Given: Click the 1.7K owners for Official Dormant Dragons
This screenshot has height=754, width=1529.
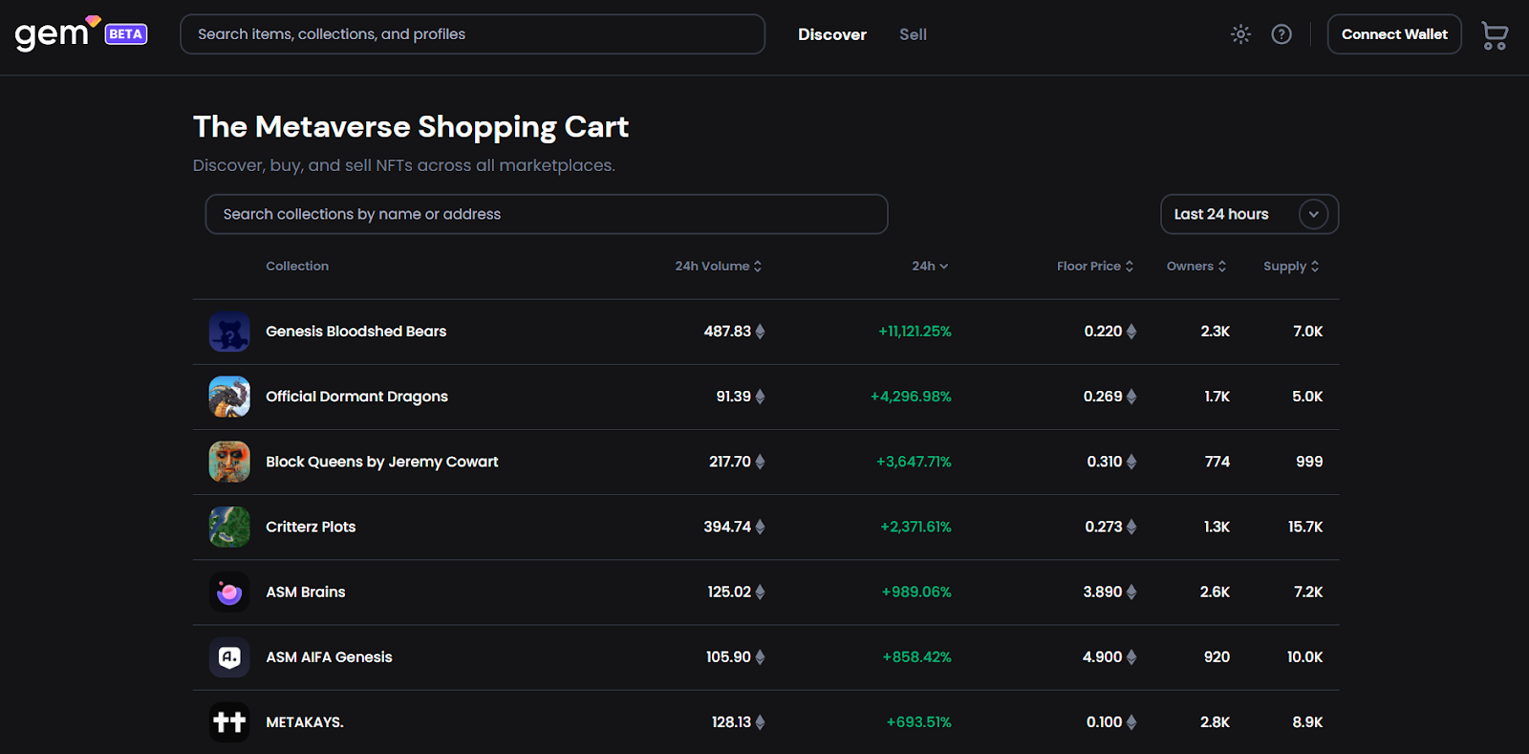Looking at the screenshot, I should pyautogui.click(x=1217, y=397).
